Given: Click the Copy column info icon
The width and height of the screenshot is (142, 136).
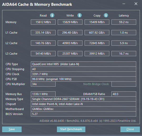Looking at the screenshot, I should (x=106, y=15).
